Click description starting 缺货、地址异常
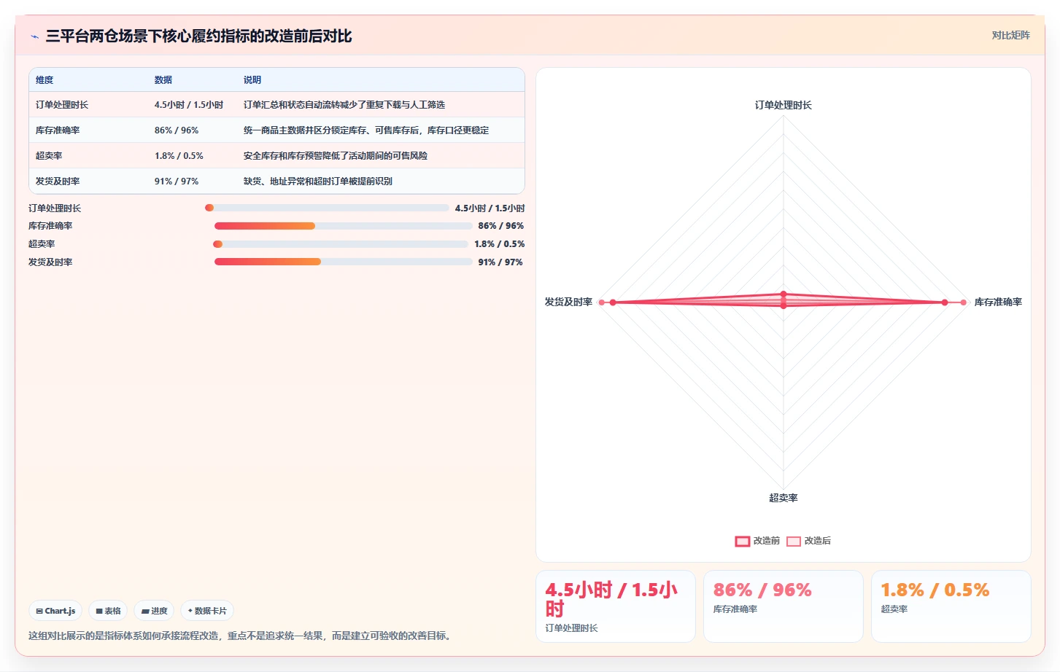Screen dimensions: 1060x672 318,181
